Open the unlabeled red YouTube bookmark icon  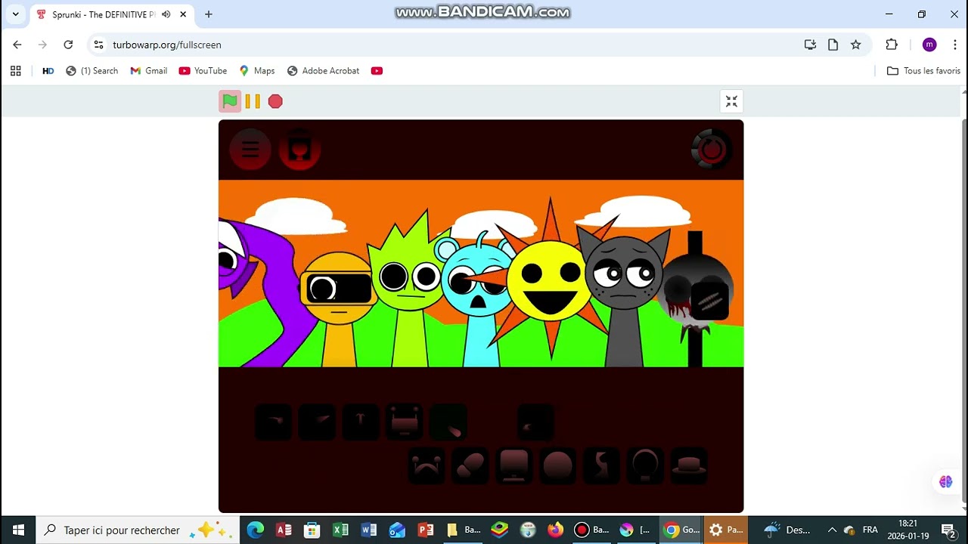pos(377,71)
